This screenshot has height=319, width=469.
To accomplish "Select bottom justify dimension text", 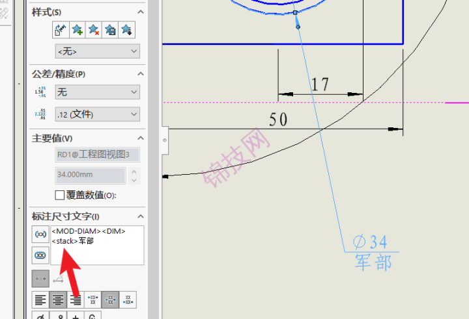I will coord(128,300).
